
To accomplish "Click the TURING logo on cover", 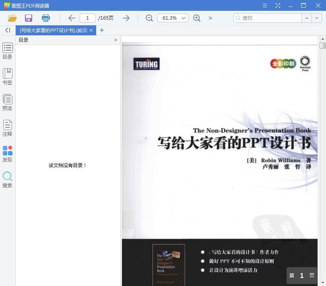I will [x=146, y=64].
